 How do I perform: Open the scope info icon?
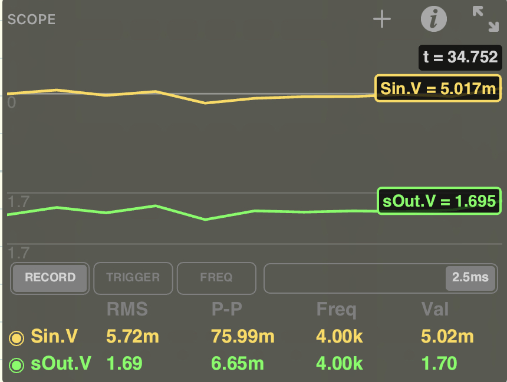pyautogui.click(x=433, y=19)
